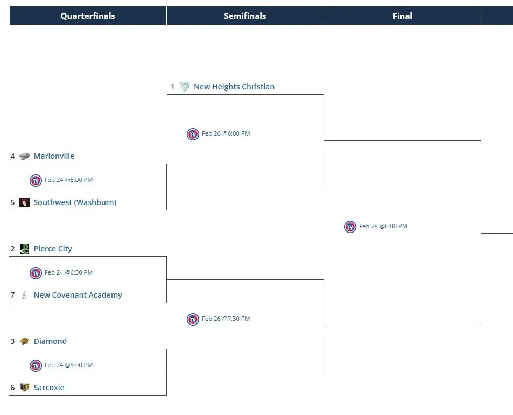This screenshot has height=415, width=513.
Task: Select the Semifinals column header
Action: (245, 16)
